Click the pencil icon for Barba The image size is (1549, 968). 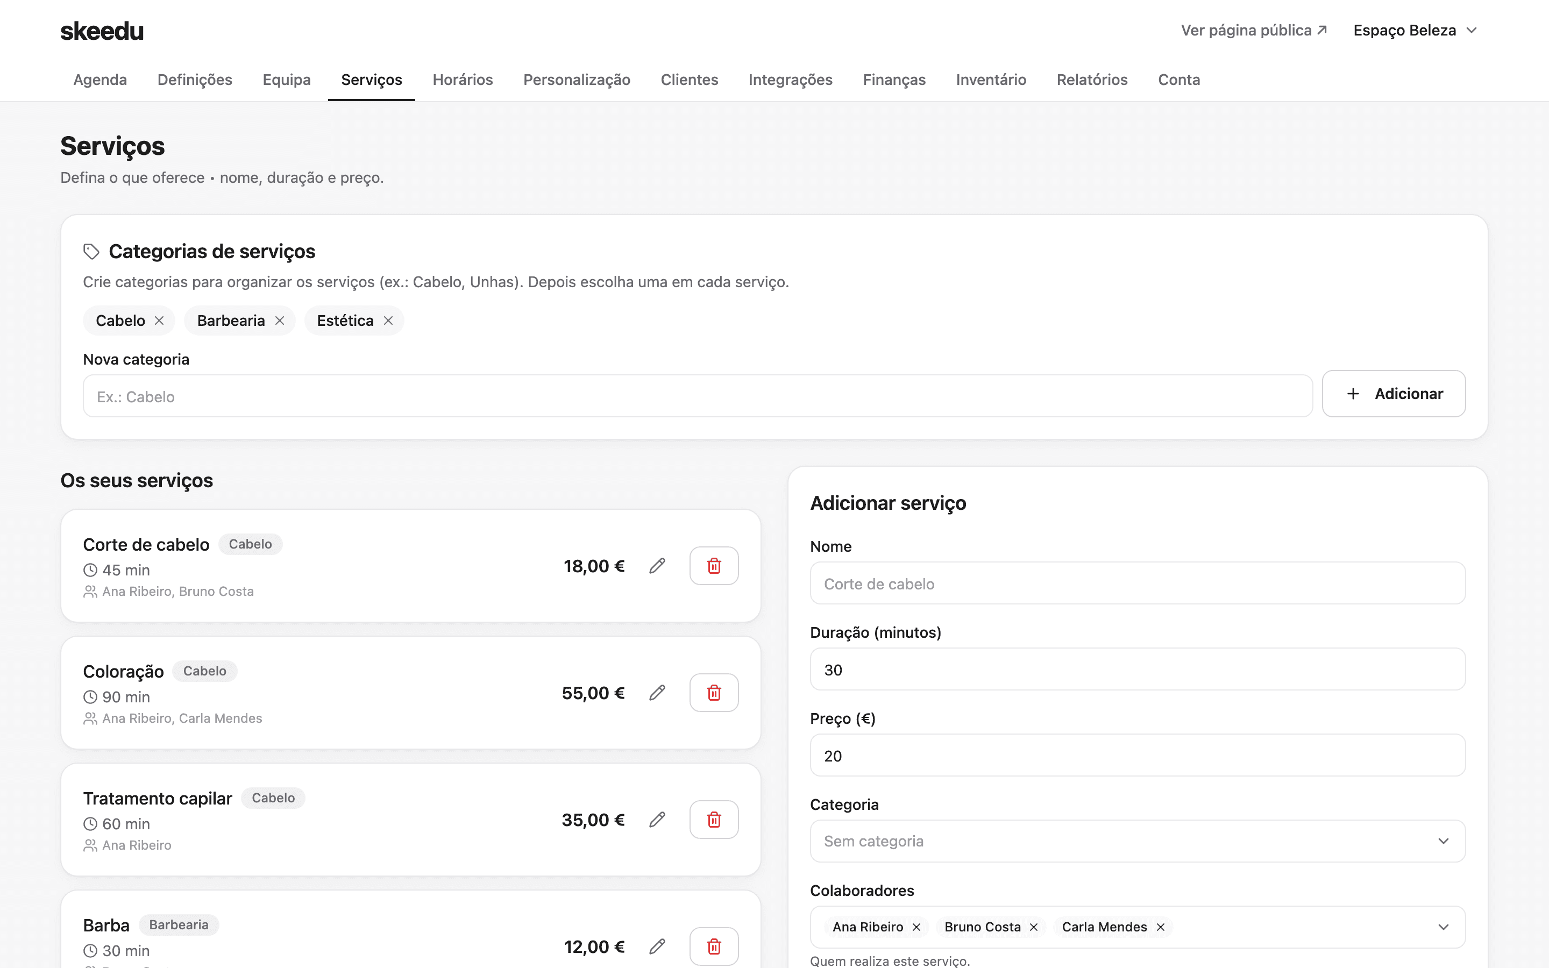pos(657,946)
